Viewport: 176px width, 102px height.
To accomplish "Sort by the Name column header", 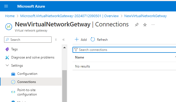I will 80,57.
